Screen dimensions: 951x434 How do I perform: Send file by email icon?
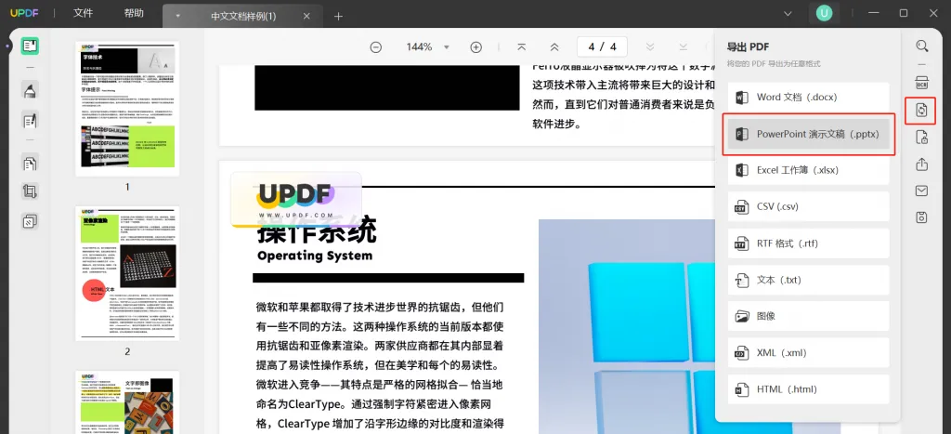tap(922, 191)
